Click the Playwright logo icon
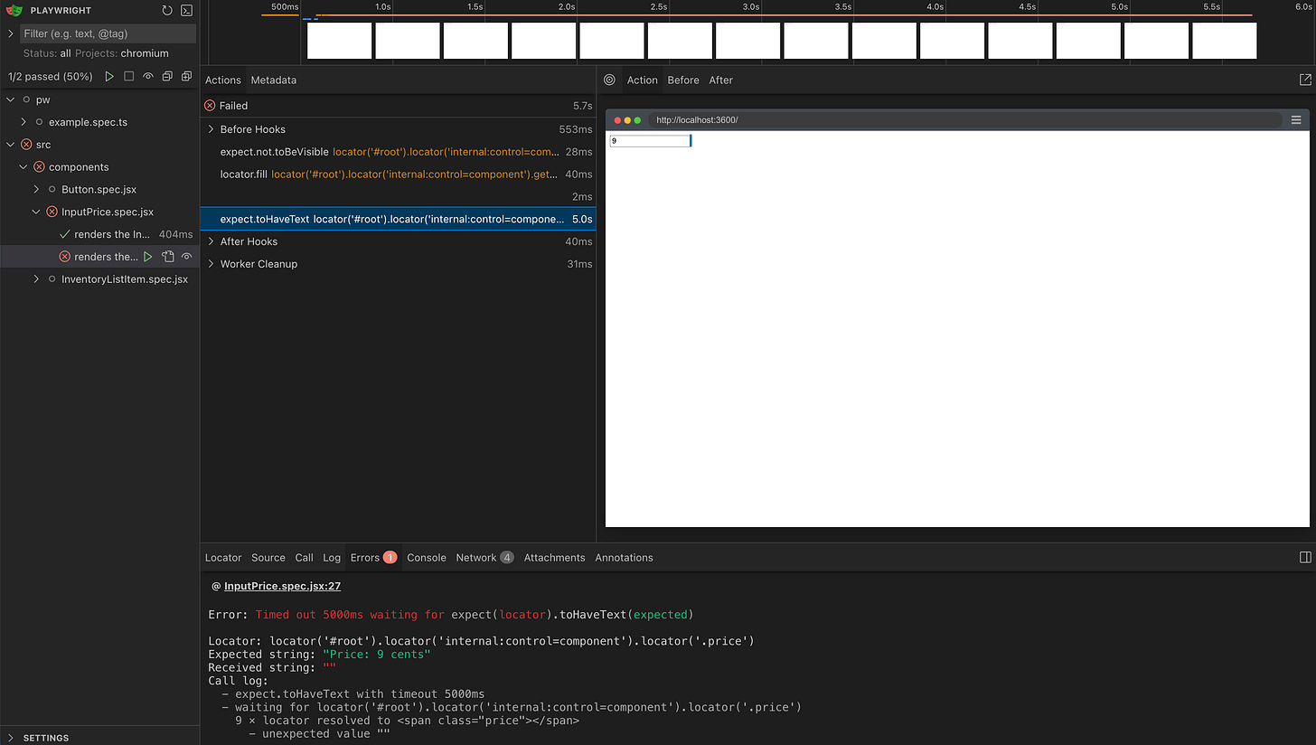This screenshot has height=745, width=1316. point(14,11)
